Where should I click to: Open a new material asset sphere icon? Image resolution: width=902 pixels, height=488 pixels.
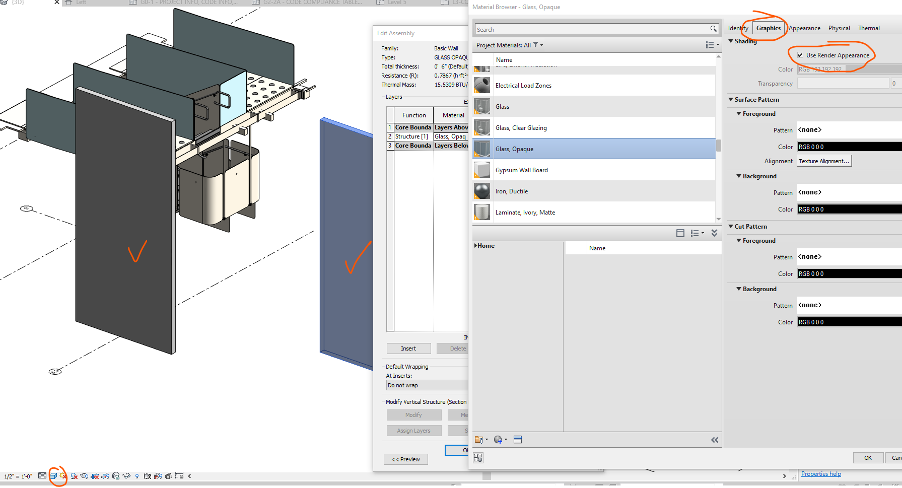pyautogui.click(x=499, y=440)
